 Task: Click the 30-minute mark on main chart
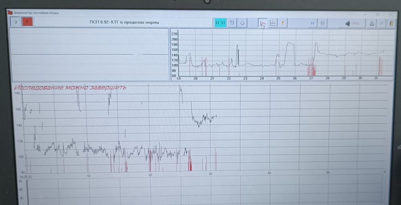pos(211,174)
